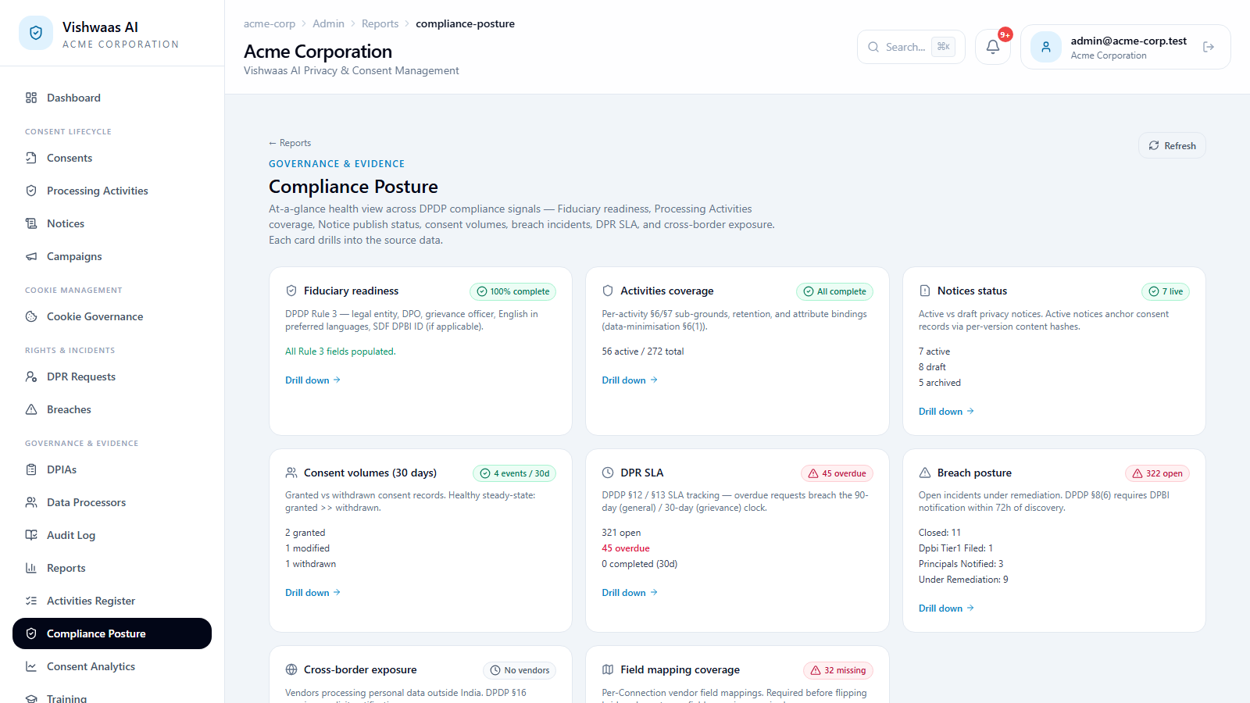1250x703 pixels.
Task: Focus the Search field
Action: coord(911,47)
